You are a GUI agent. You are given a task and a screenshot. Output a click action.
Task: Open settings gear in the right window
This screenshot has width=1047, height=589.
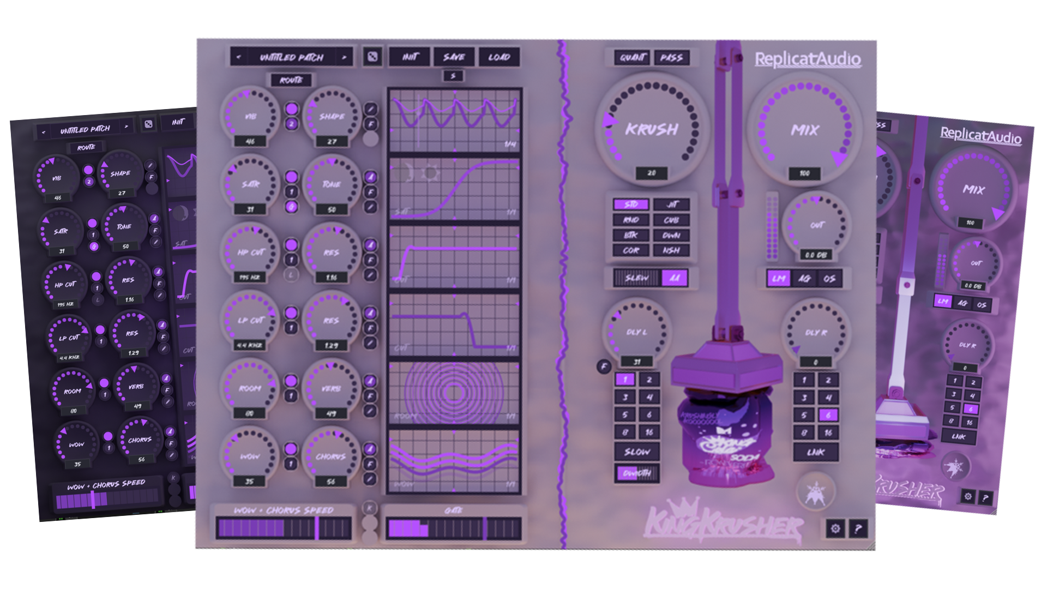[968, 496]
